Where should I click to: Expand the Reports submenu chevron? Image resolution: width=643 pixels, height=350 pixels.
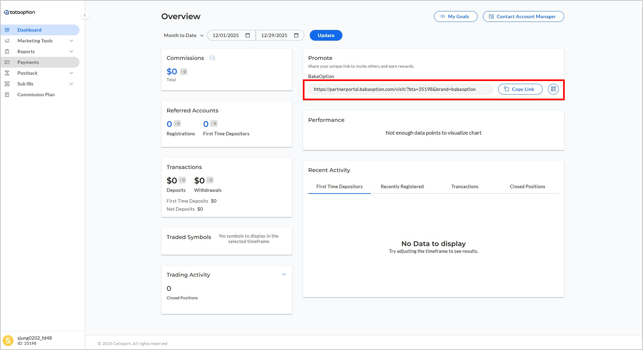coord(71,52)
